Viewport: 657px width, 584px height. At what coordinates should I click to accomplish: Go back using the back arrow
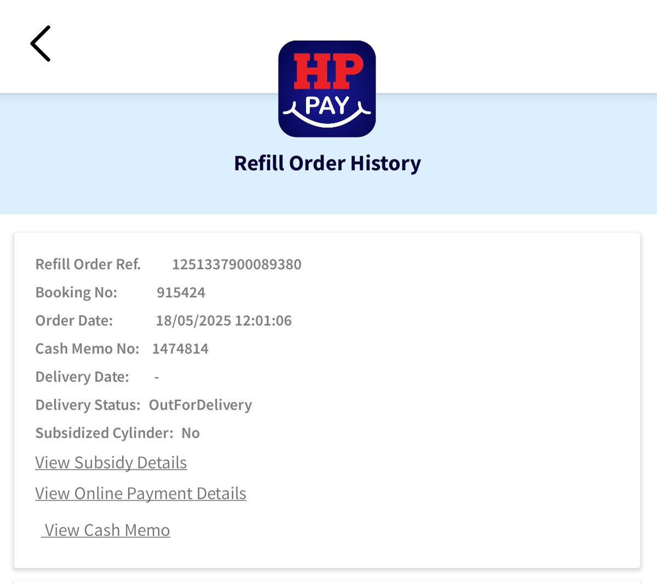tap(41, 43)
